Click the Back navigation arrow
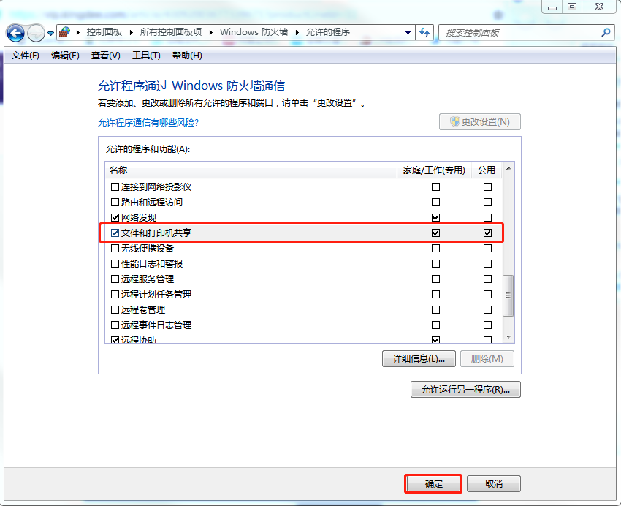 [x=16, y=33]
